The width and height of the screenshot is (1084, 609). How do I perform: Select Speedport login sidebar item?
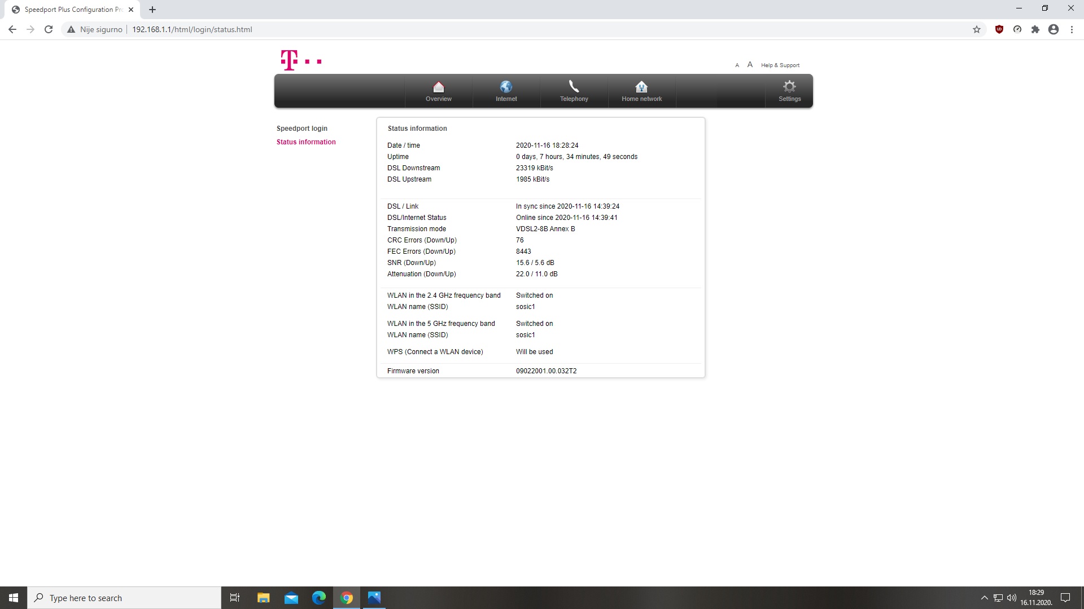(x=302, y=129)
